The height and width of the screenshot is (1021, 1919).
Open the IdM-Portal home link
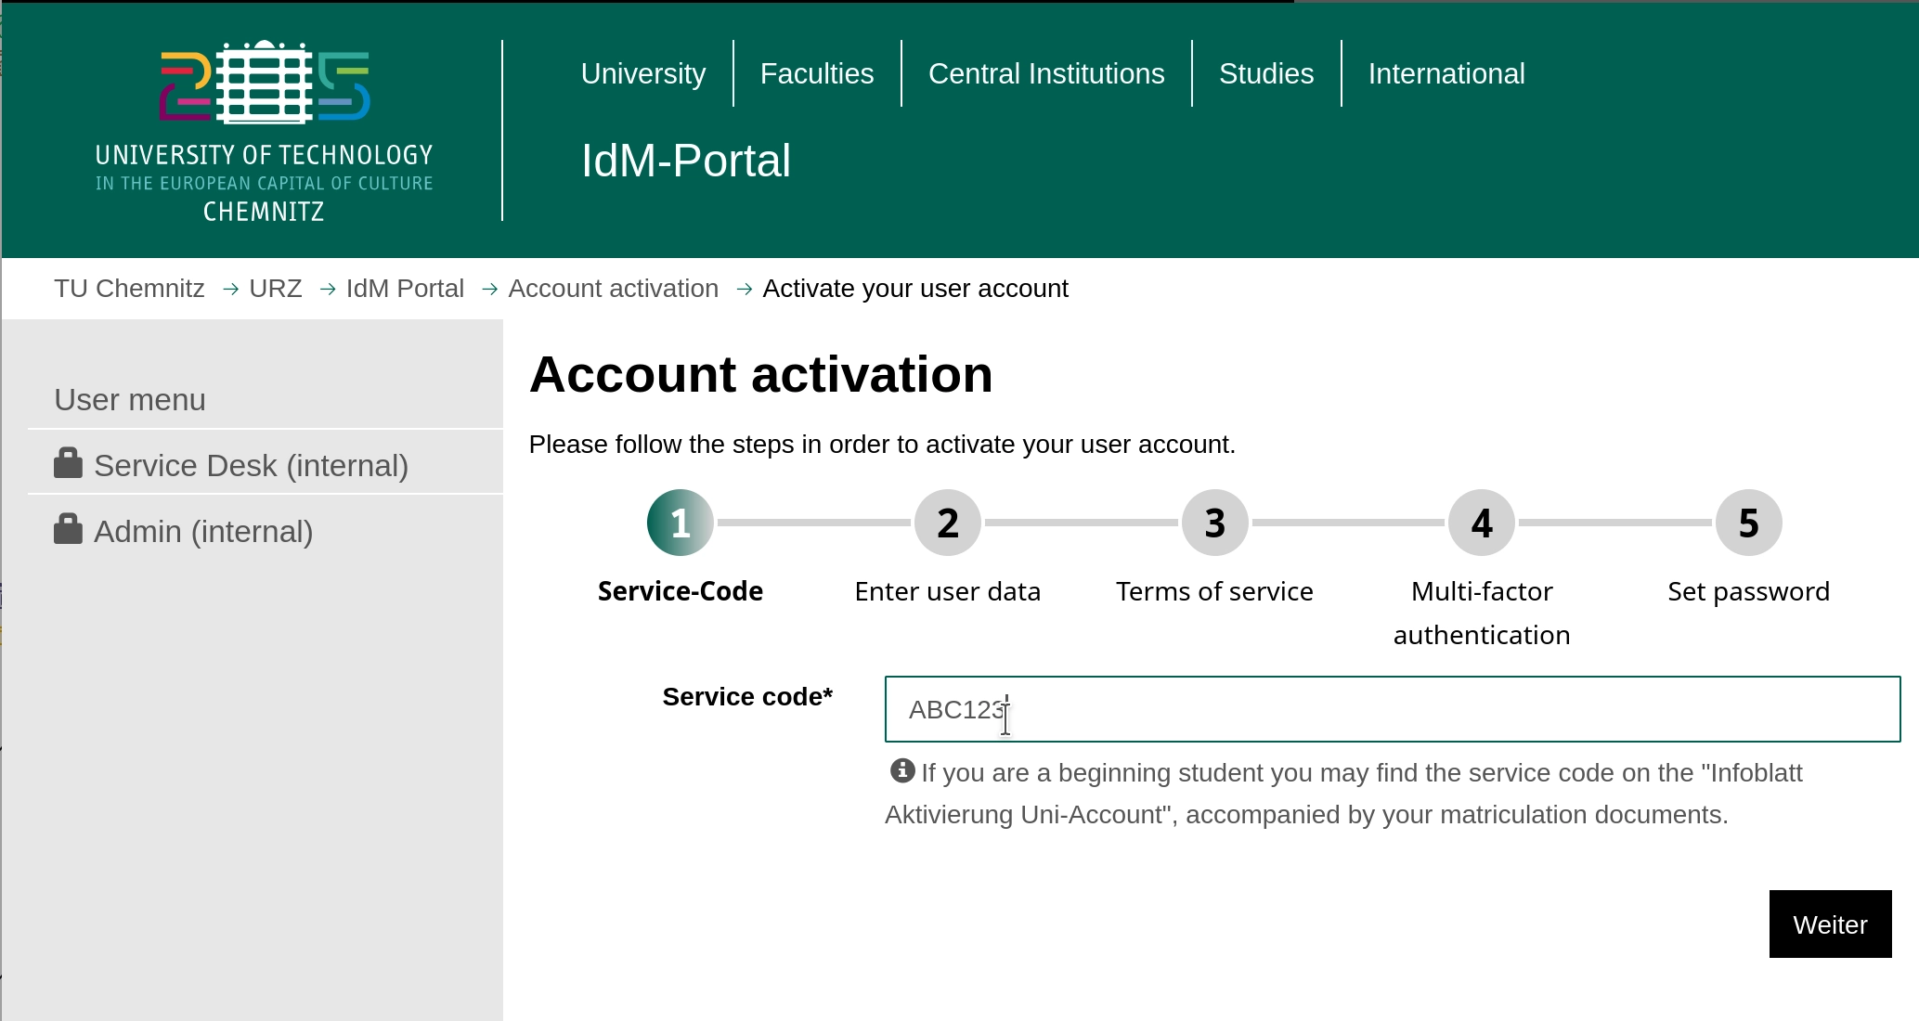685,160
